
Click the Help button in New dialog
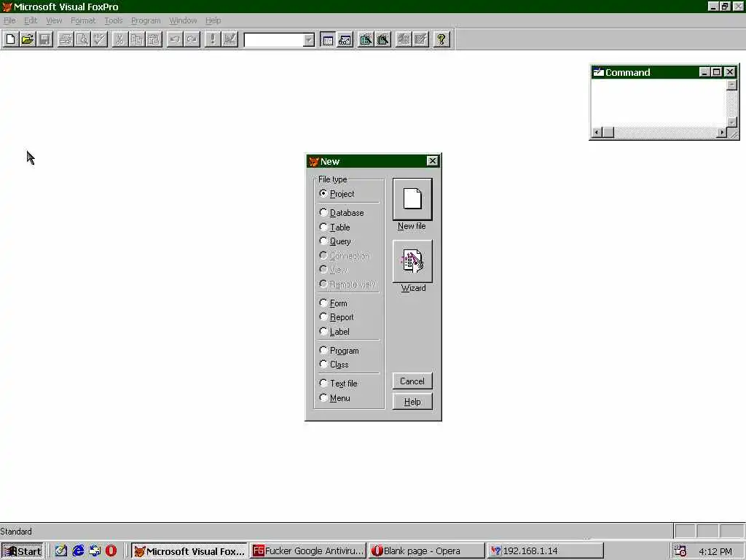[412, 402]
